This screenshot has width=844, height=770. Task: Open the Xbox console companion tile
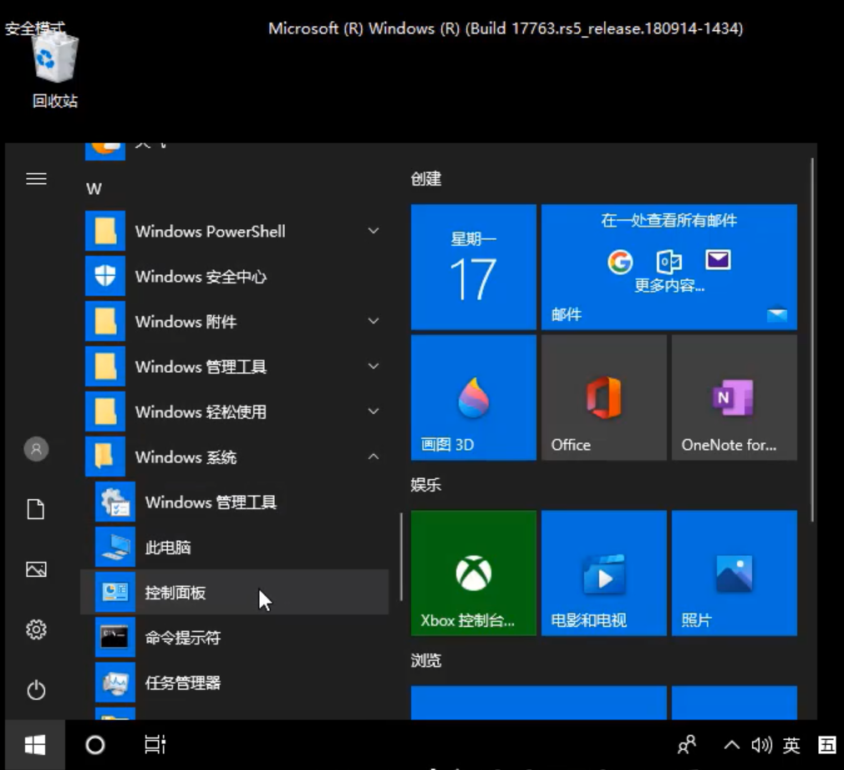pyautogui.click(x=473, y=573)
